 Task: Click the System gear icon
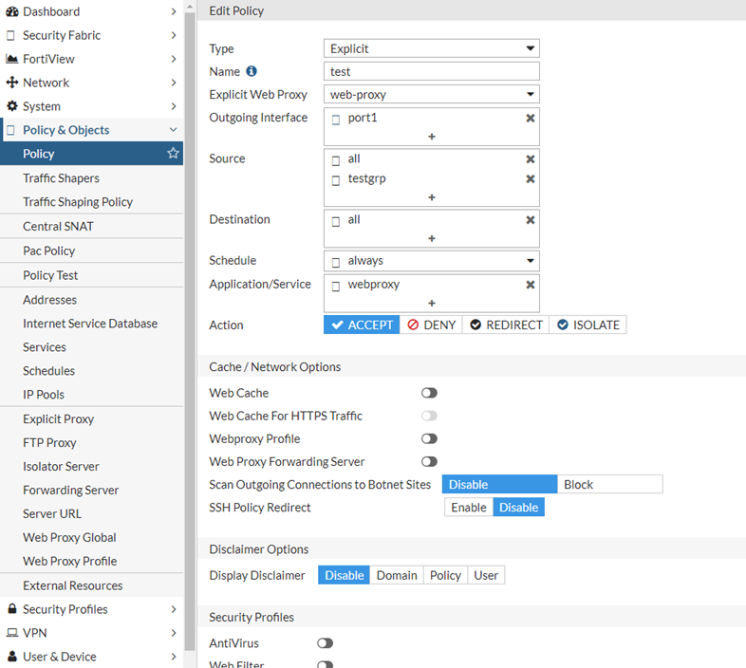12,106
